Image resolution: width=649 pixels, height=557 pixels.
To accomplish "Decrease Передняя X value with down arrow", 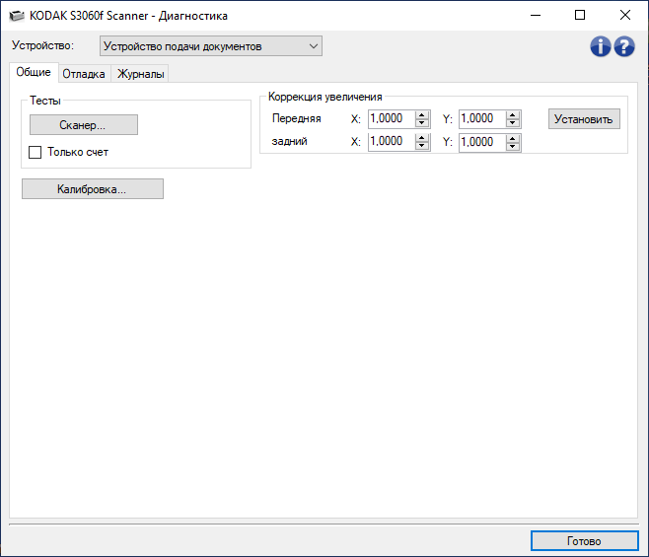I will [x=422, y=123].
